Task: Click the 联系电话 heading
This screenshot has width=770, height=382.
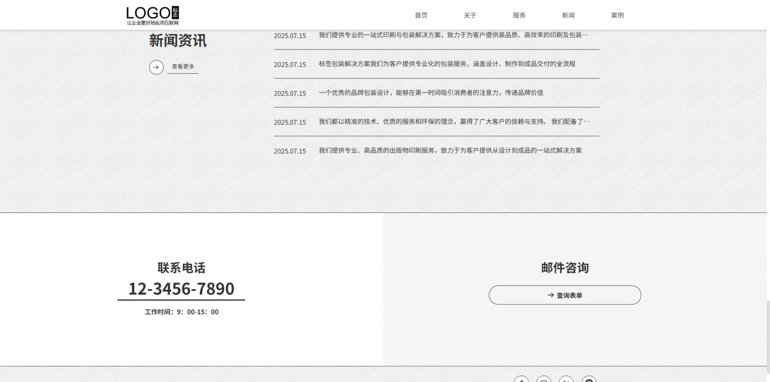Action: click(x=181, y=267)
